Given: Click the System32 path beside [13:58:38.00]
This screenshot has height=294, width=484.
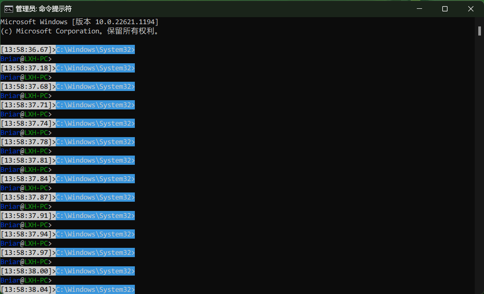Looking at the screenshot, I should (x=95, y=271).
